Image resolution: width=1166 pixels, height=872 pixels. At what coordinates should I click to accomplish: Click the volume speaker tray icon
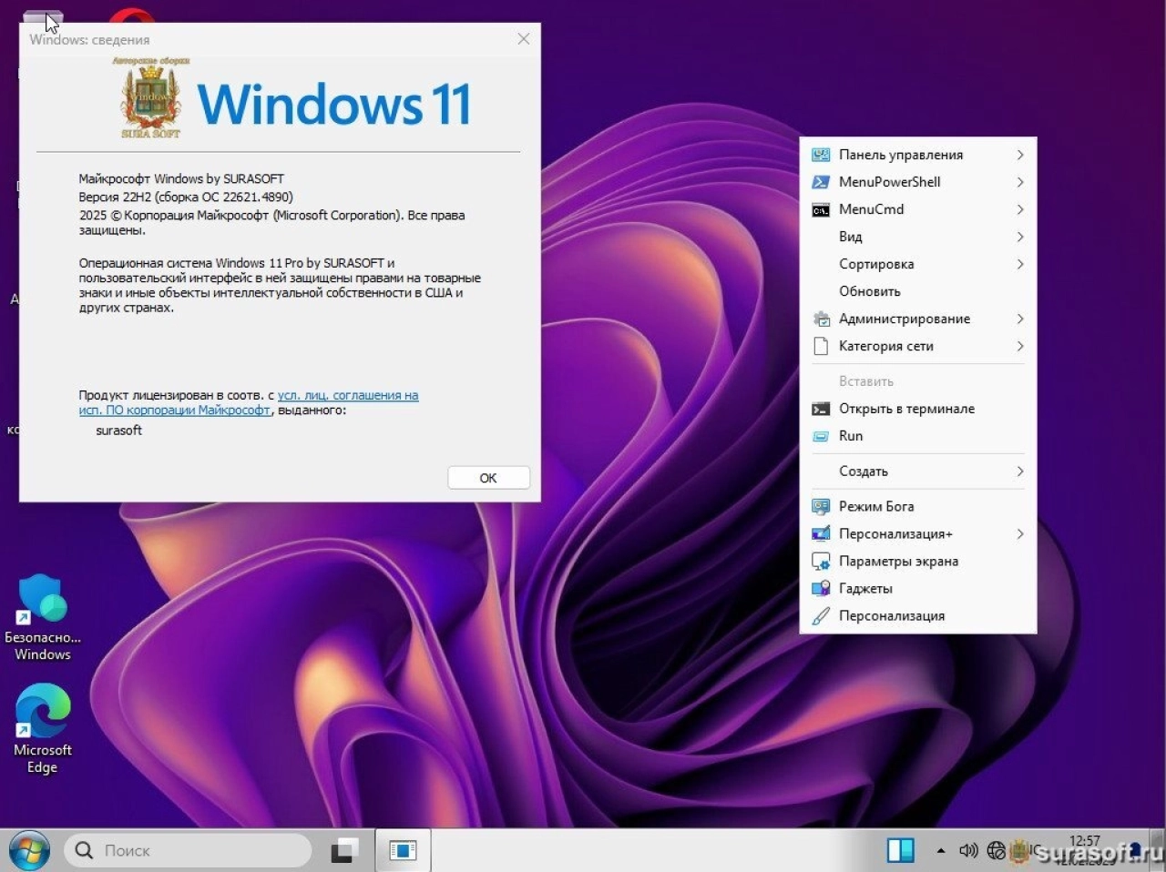tap(968, 850)
